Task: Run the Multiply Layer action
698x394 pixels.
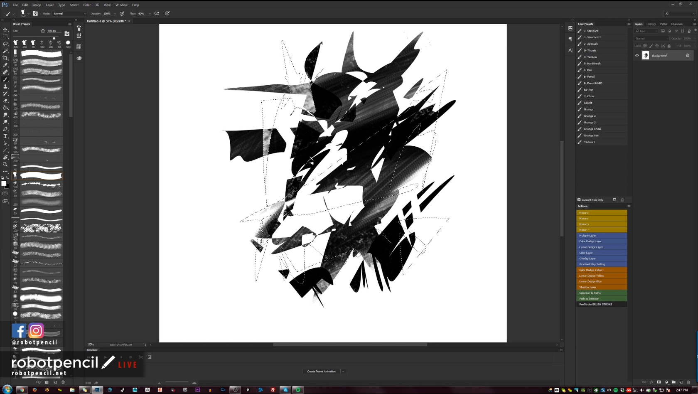Action: coord(601,236)
